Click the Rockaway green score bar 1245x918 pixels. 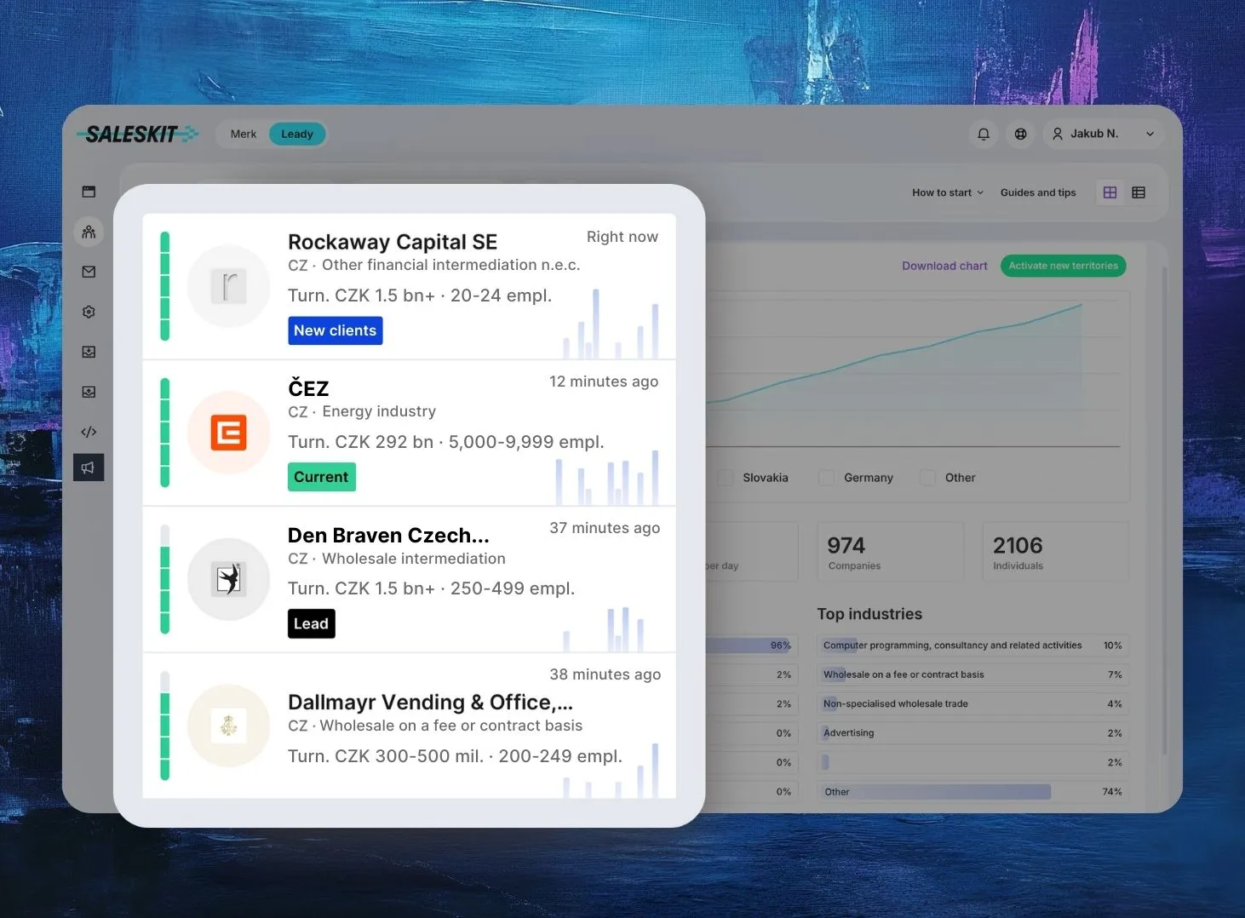tap(165, 286)
